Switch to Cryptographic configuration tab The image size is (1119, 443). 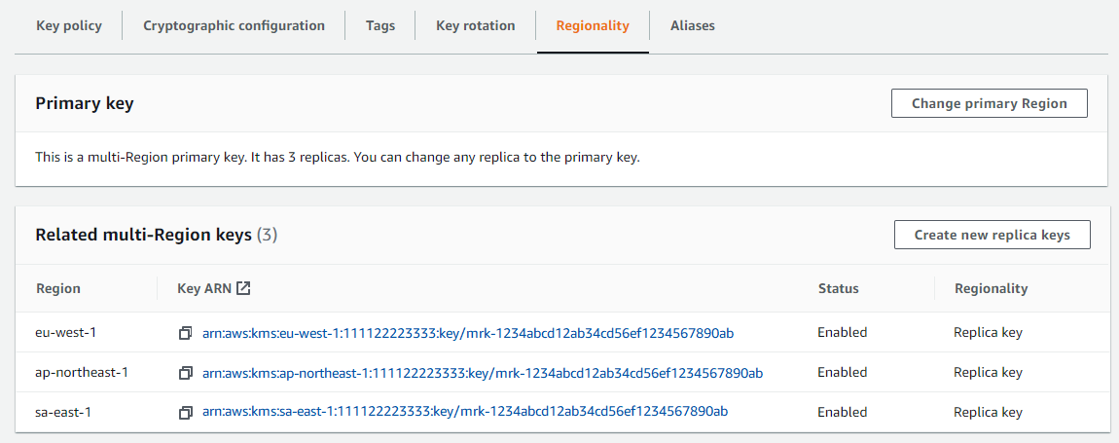coord(234,26)
